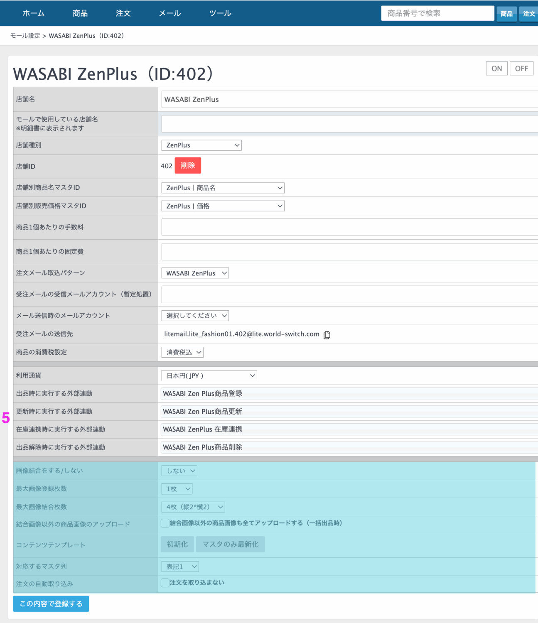Screen dimensions: 538x623
Task: Copy the order mail address icon
Action: point(327,335)
